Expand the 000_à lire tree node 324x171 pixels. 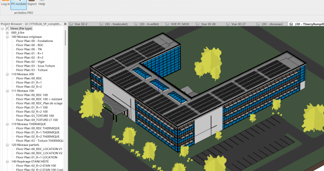pyautogui.click(x=7, y=33)
